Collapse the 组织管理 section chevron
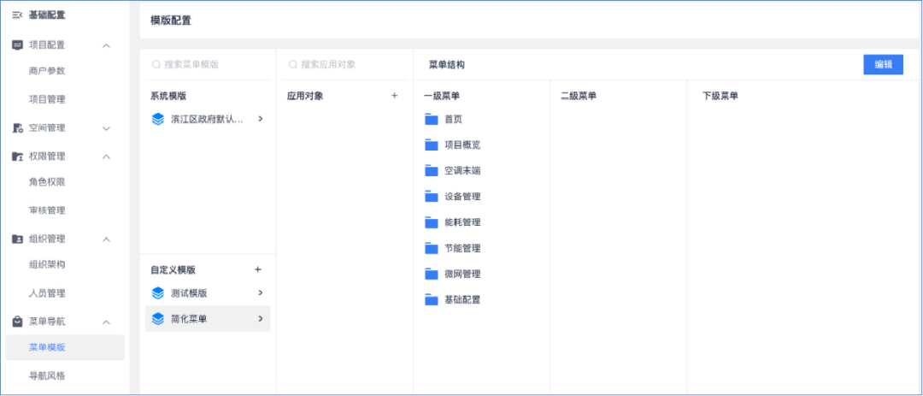Image resolution: width=923 pixels, height=396 pixels. click(x=106, y=239)
